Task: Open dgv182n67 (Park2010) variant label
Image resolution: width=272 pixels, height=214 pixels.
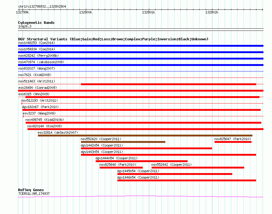Action: (40, 107)
